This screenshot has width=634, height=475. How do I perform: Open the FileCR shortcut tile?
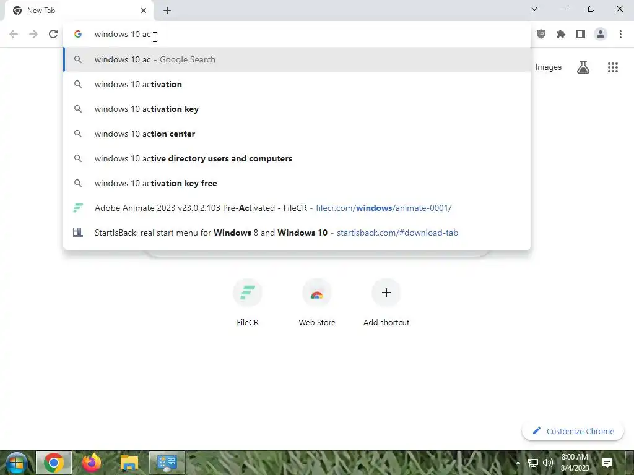[x=248, y=302]
